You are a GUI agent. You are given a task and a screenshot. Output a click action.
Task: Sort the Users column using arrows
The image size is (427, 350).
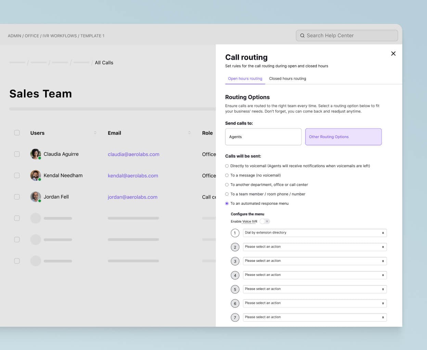pos(95,133)
